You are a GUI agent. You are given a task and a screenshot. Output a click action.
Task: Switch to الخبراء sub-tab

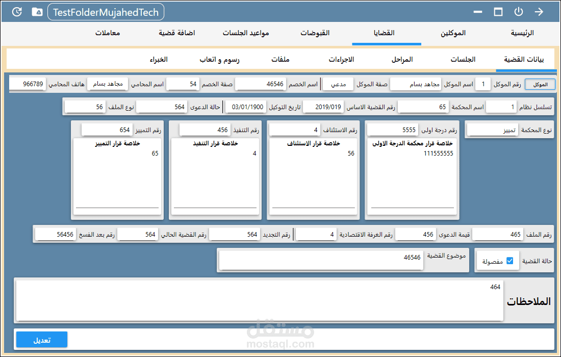(159, 59)
